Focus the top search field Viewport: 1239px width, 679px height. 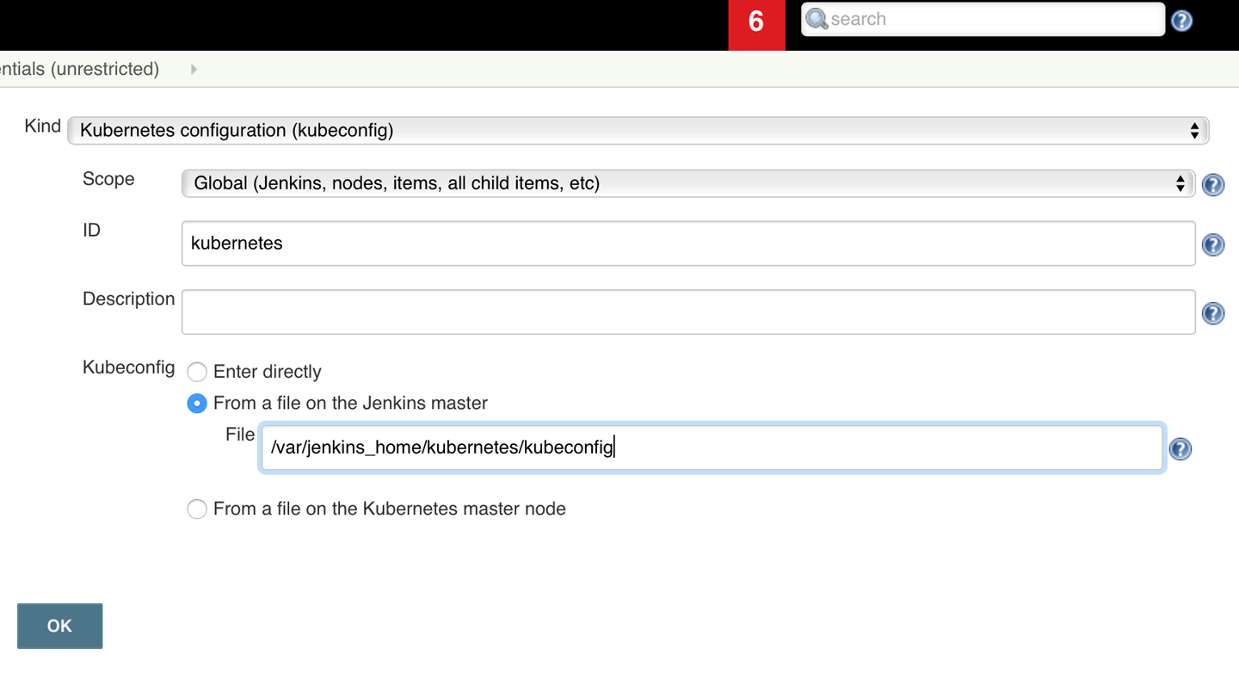[989, 19]
